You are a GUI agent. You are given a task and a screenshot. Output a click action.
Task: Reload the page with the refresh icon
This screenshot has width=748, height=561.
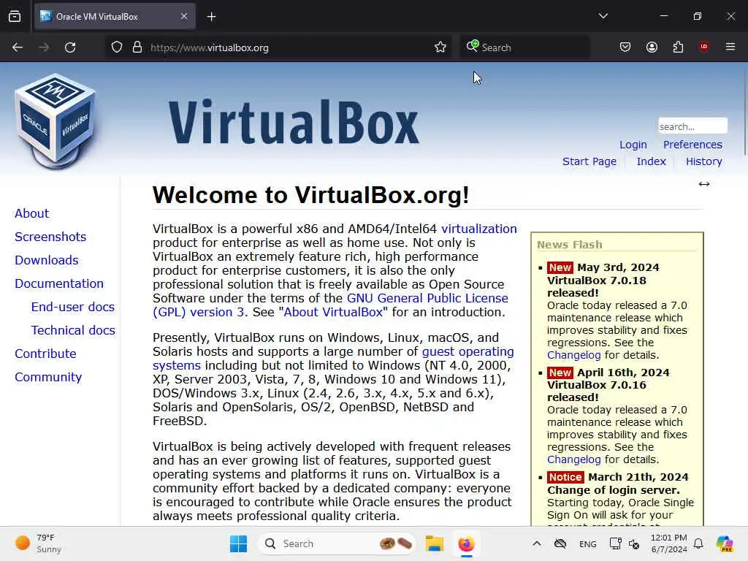pos(70,47)
